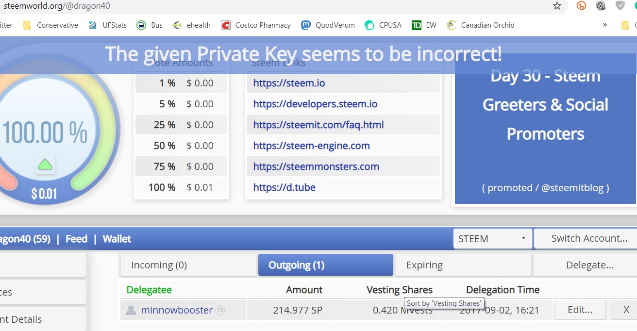
Task: Click the 1 % vote amount row
Action: click(x=181, y=83)
